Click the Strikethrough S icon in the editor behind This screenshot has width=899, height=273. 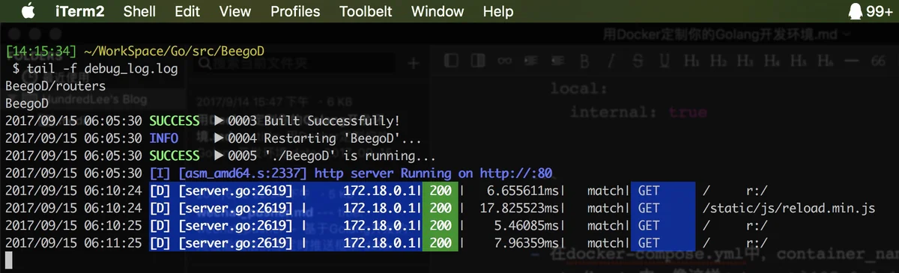pyautogui.click(x=638, y=61)
